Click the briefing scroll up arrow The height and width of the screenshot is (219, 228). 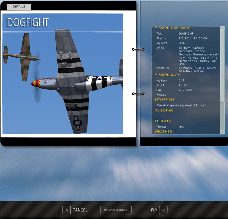pos(222,28)
